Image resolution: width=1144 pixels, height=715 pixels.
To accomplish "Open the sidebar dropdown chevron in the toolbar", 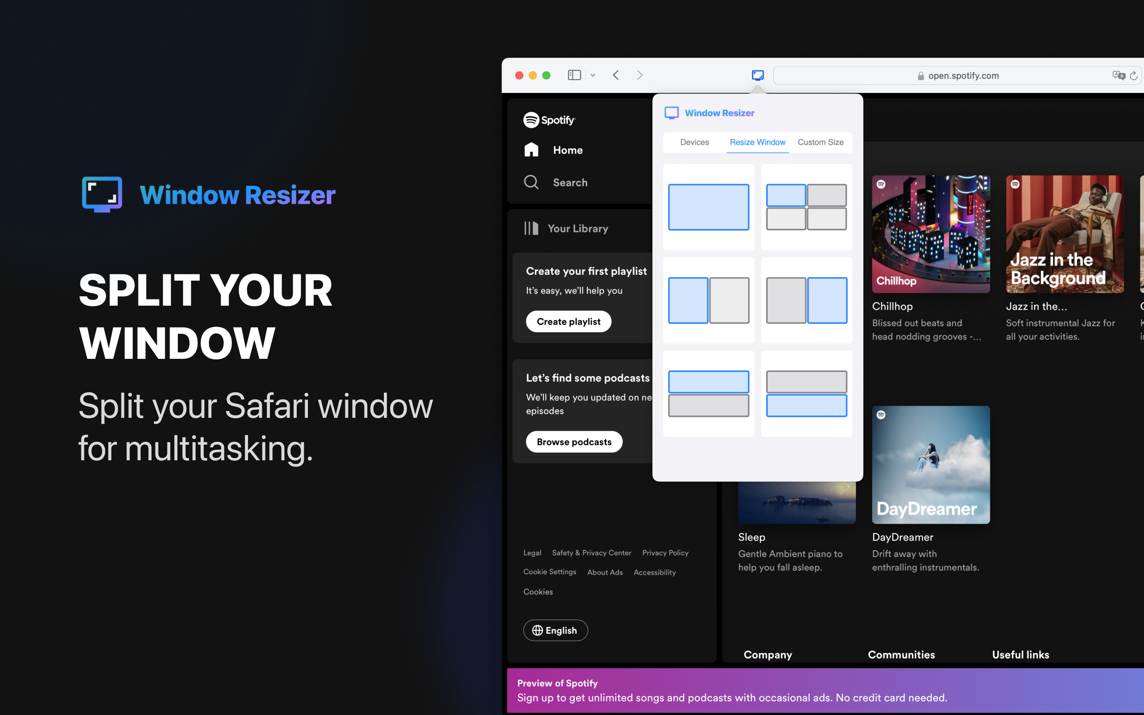I will (593, 75).
